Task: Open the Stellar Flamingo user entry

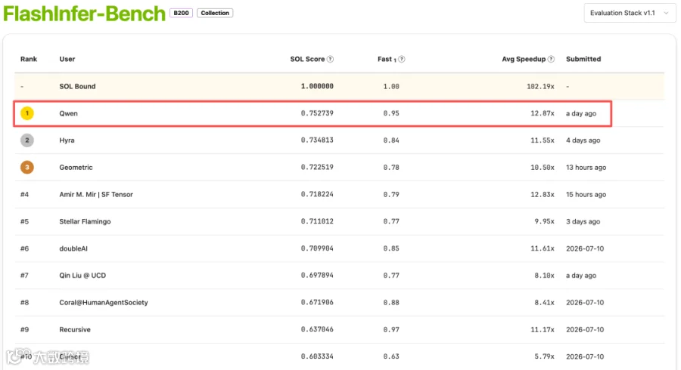Action: pyautogui.click(x=85, y=221)
